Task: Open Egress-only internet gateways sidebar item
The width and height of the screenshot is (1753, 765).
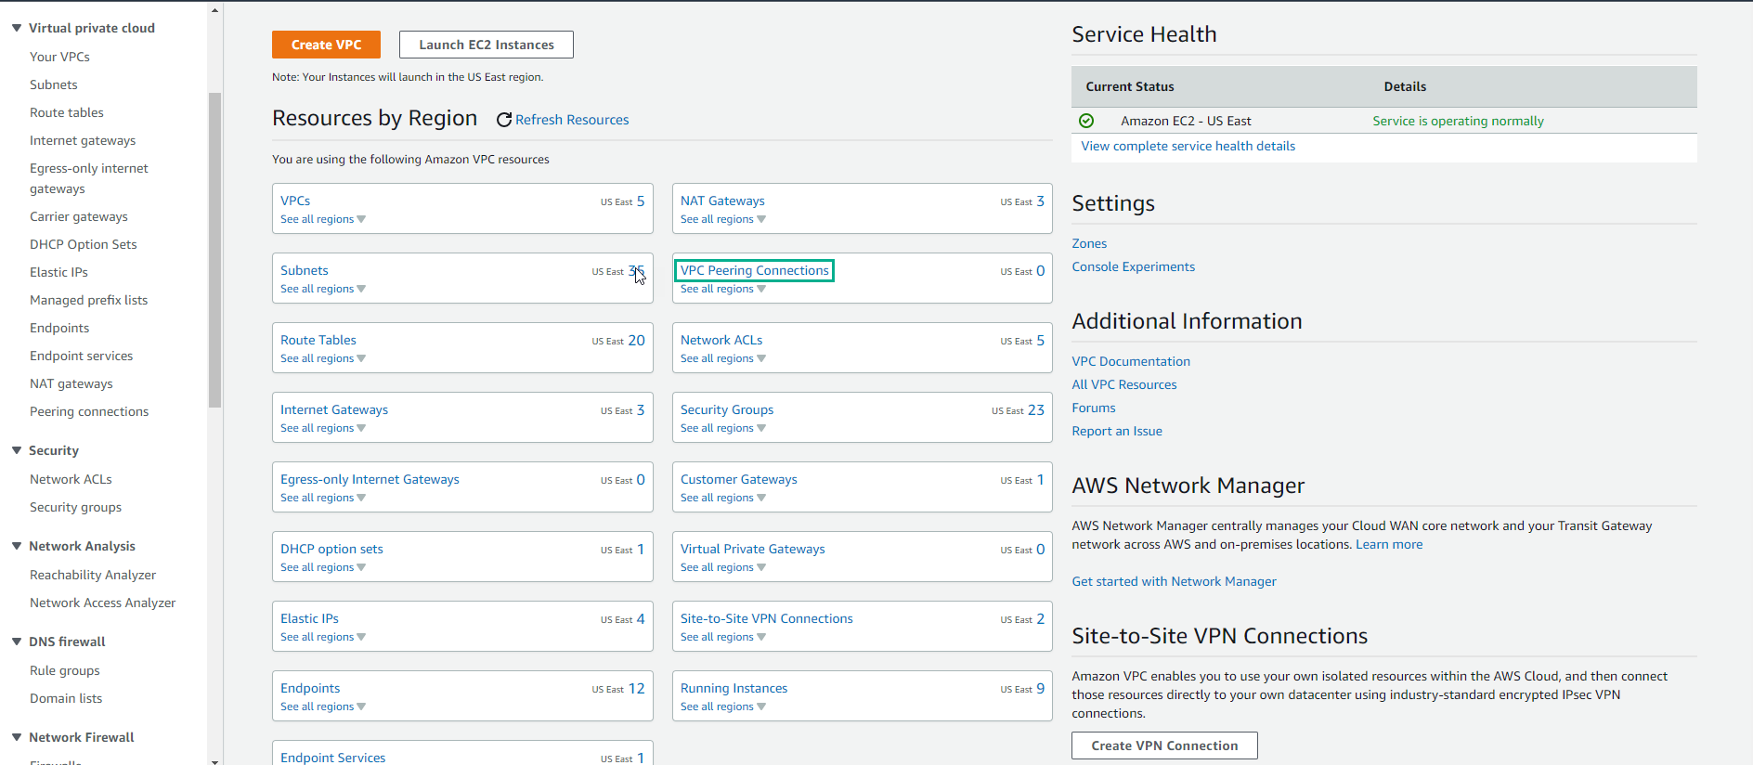Action: (x=89, y=178)
